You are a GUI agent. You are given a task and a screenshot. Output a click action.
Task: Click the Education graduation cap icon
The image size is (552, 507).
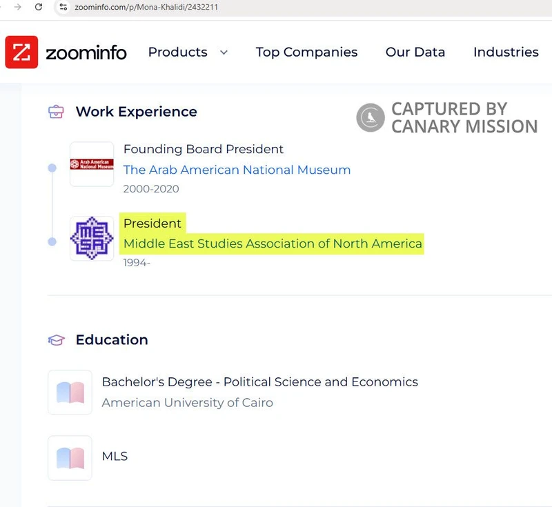pyautogui.click(x=56, y=340)
